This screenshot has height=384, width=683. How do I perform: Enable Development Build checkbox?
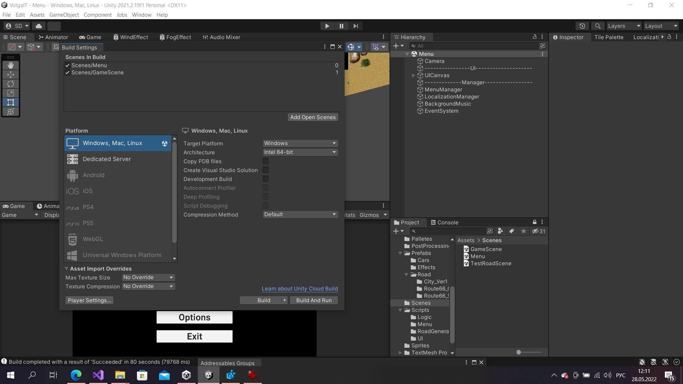(x=265, y=179)
